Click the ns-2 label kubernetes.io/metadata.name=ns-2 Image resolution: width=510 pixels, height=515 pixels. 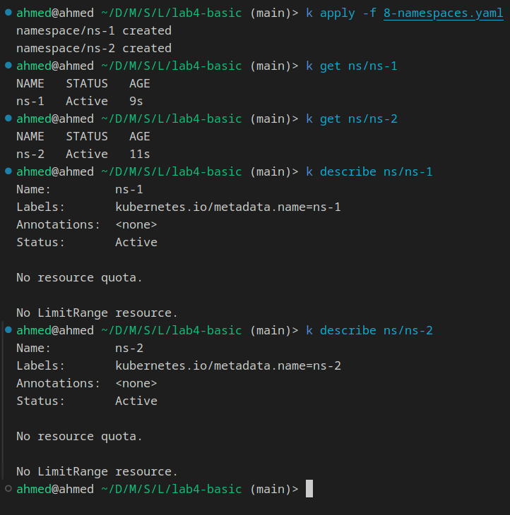click(x=228, y=366)
